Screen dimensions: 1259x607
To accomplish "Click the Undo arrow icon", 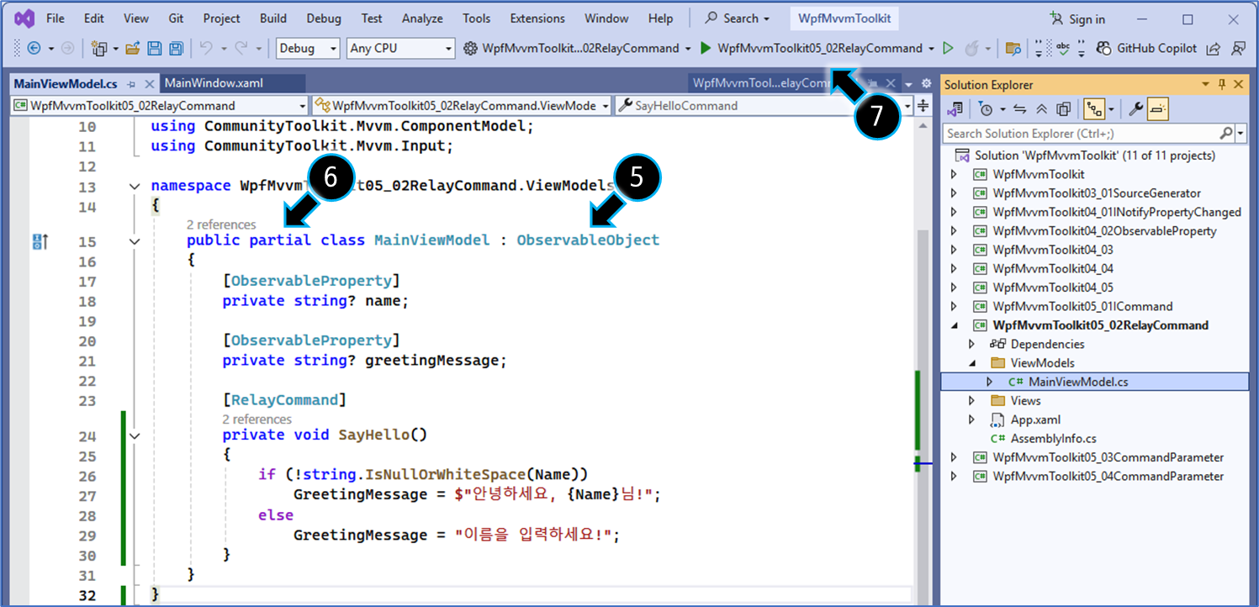I will (x=206, y=49).
